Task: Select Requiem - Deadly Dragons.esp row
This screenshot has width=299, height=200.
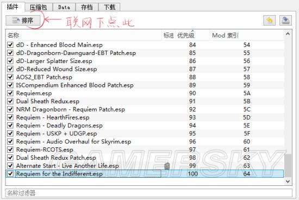Action: (145, 126)
